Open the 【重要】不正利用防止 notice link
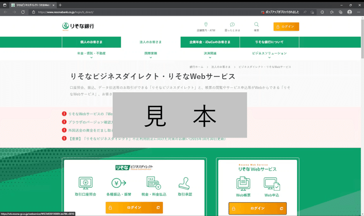Image resolution: width=364 pixels, height=216 pixels. (147, 139)
